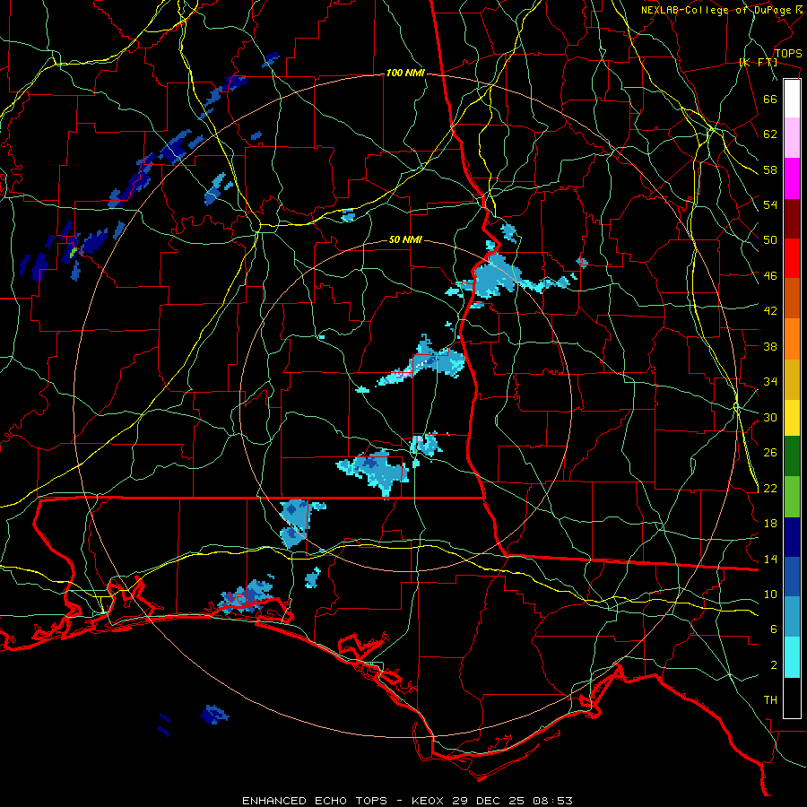Click the legend value 2
807x807 pixels.
pyautogui.click(x=774, y=665)
